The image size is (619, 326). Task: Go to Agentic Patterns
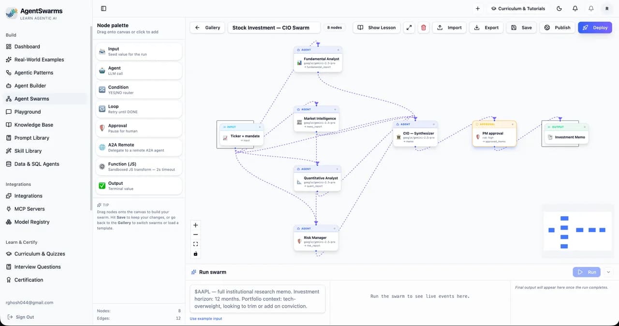point(46,73)
